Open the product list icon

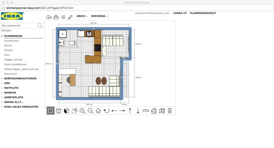pos(63,17)
